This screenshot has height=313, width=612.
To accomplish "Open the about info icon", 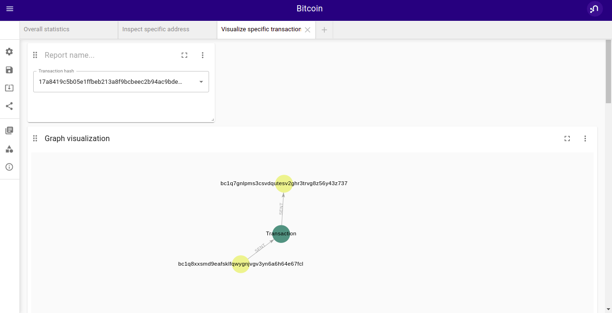I will tap(9, 167).
